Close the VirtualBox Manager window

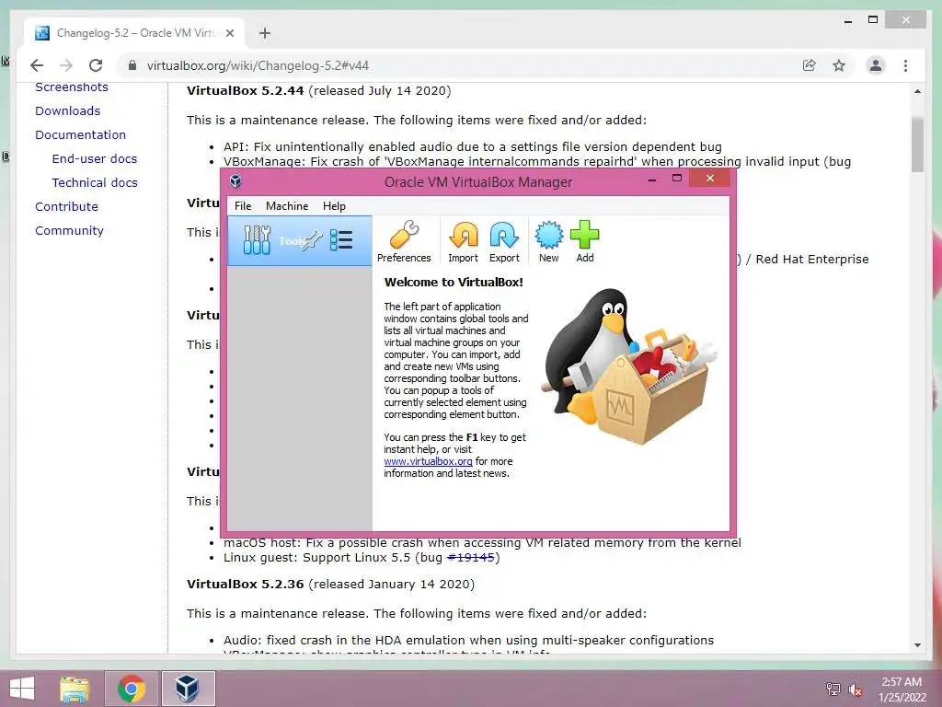(709, 178)
